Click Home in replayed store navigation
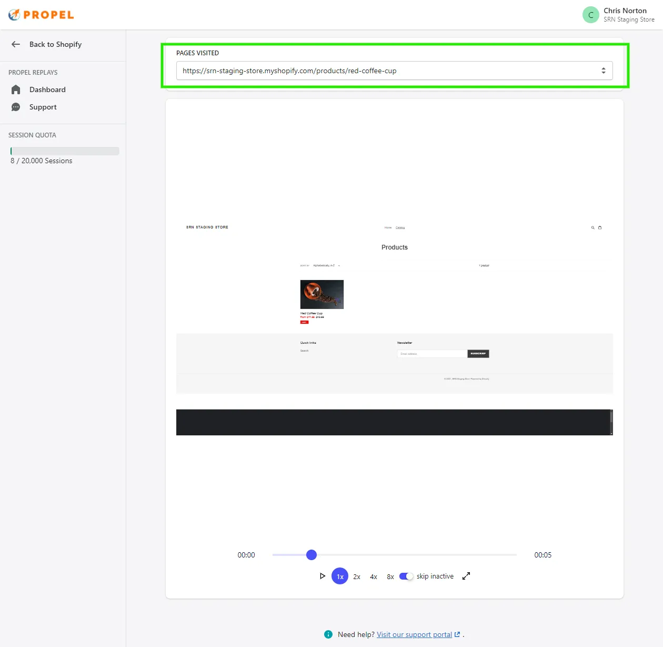 [388, 228]
